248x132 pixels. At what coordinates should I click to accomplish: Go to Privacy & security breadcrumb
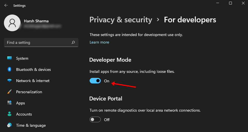(x=121, y=20)
